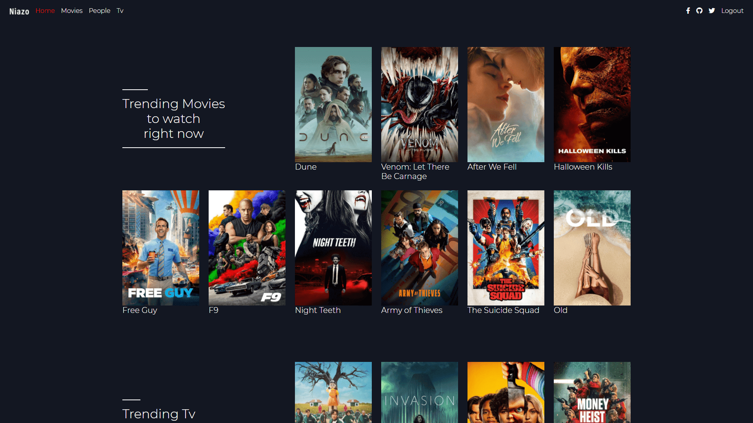Open the Money Heist TV poster
Screen dimensions: 753x423
(x=592, y=392)
